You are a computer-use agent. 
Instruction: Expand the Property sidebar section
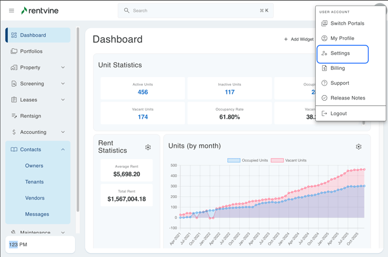pos(63,67)
